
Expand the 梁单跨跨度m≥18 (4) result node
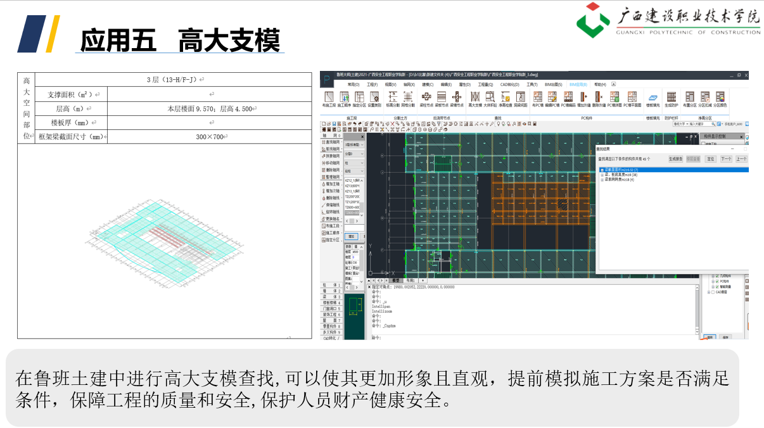pyautogui.click(x=601, y=180)
